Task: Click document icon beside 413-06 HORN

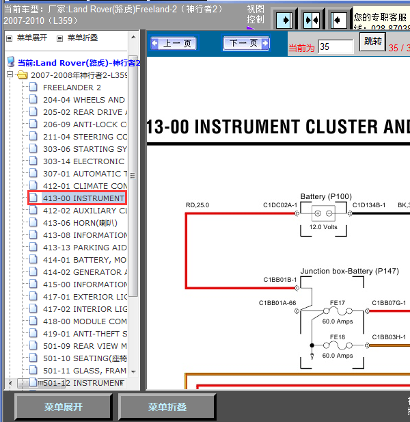Action: click(x=33, y=222)
